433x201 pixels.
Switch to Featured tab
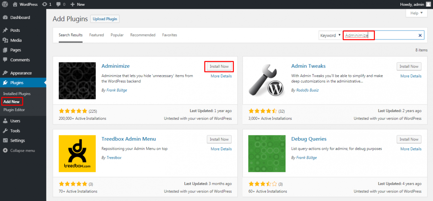pyautogui.click(x=96, y=35)
